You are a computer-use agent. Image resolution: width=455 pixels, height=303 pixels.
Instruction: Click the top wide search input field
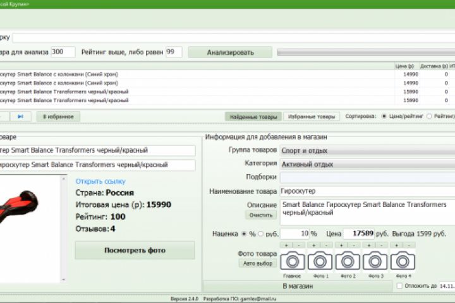click(x=234, y=38)
